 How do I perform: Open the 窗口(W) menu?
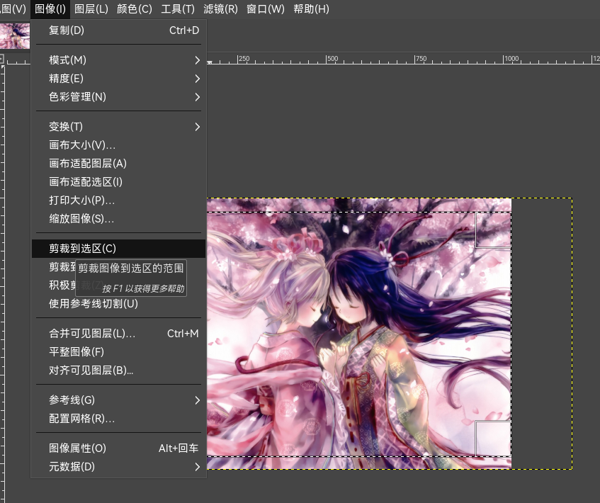266,9
